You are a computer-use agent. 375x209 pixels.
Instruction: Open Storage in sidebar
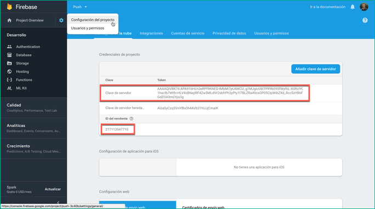22,63
